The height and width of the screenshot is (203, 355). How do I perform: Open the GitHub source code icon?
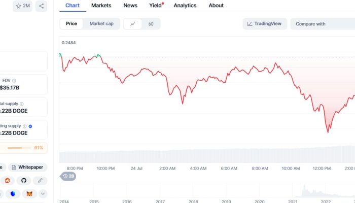tap(23, 180)
